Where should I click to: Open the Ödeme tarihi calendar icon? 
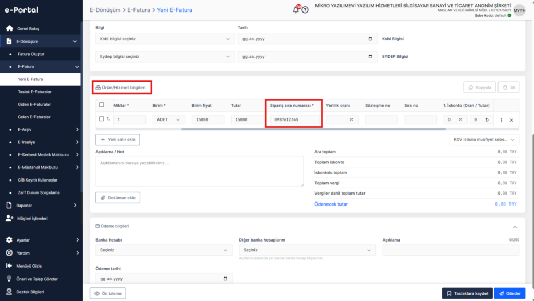pos(225,279)
